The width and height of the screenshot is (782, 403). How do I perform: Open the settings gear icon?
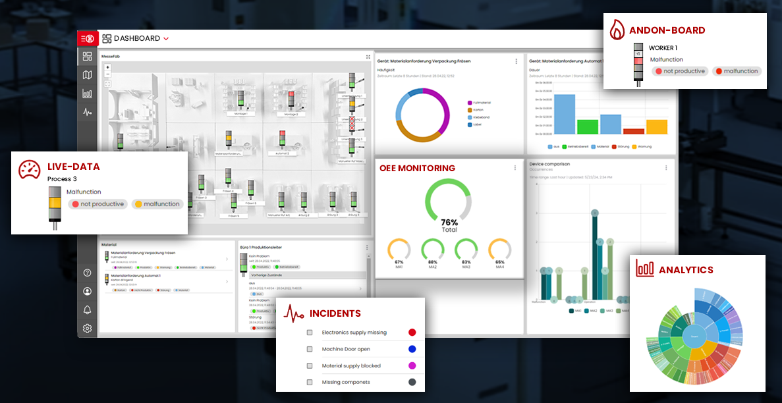tap(87, 329)
